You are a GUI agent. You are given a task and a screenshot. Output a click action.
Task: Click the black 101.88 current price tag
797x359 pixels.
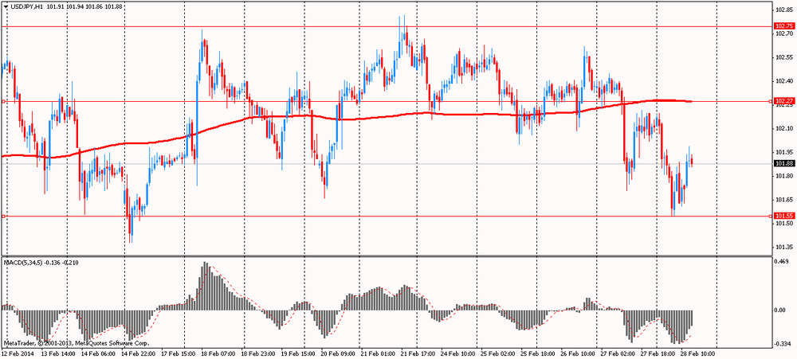point(783,163)
